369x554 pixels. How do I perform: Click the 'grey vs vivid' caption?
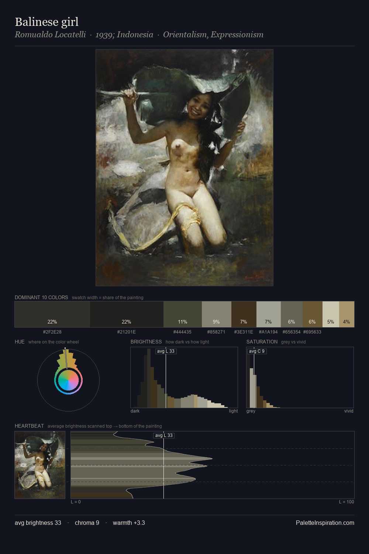293,342
